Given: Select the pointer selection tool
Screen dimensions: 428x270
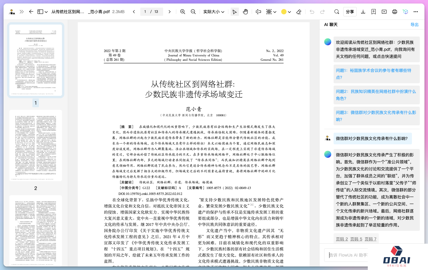Looking at the screenshot, I should [234, 12].
